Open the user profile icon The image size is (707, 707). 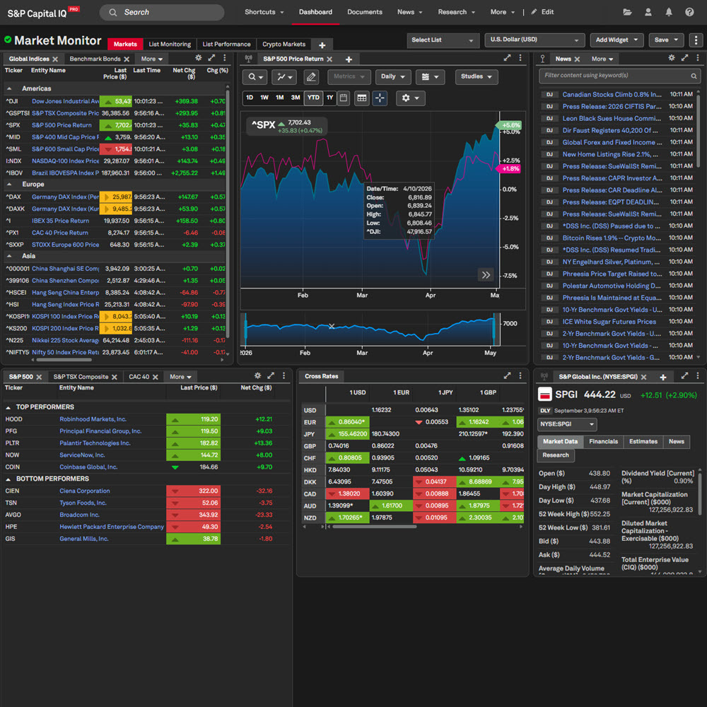coord(648,12)
